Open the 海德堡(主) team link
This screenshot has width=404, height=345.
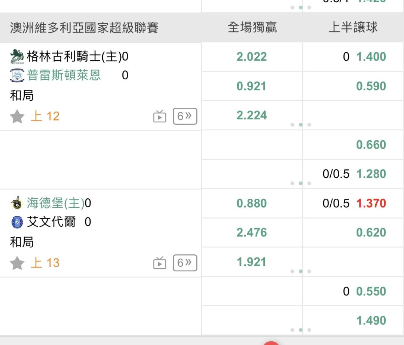click(x=56, y=203)
